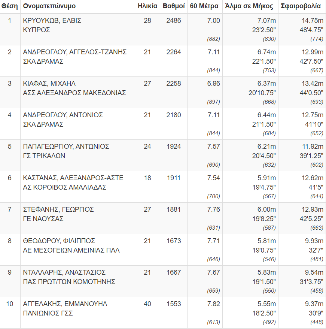Click the 60 Μέτρα column header
326x329 pixels.
click(205, 6)
